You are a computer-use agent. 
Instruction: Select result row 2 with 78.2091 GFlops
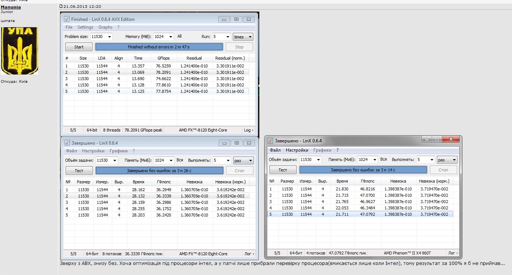(156, 72)
